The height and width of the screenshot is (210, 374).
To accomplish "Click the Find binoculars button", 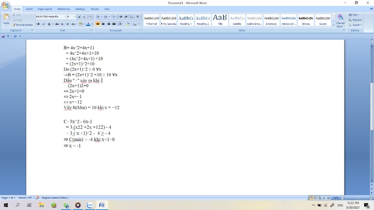I will click(354, 15).
